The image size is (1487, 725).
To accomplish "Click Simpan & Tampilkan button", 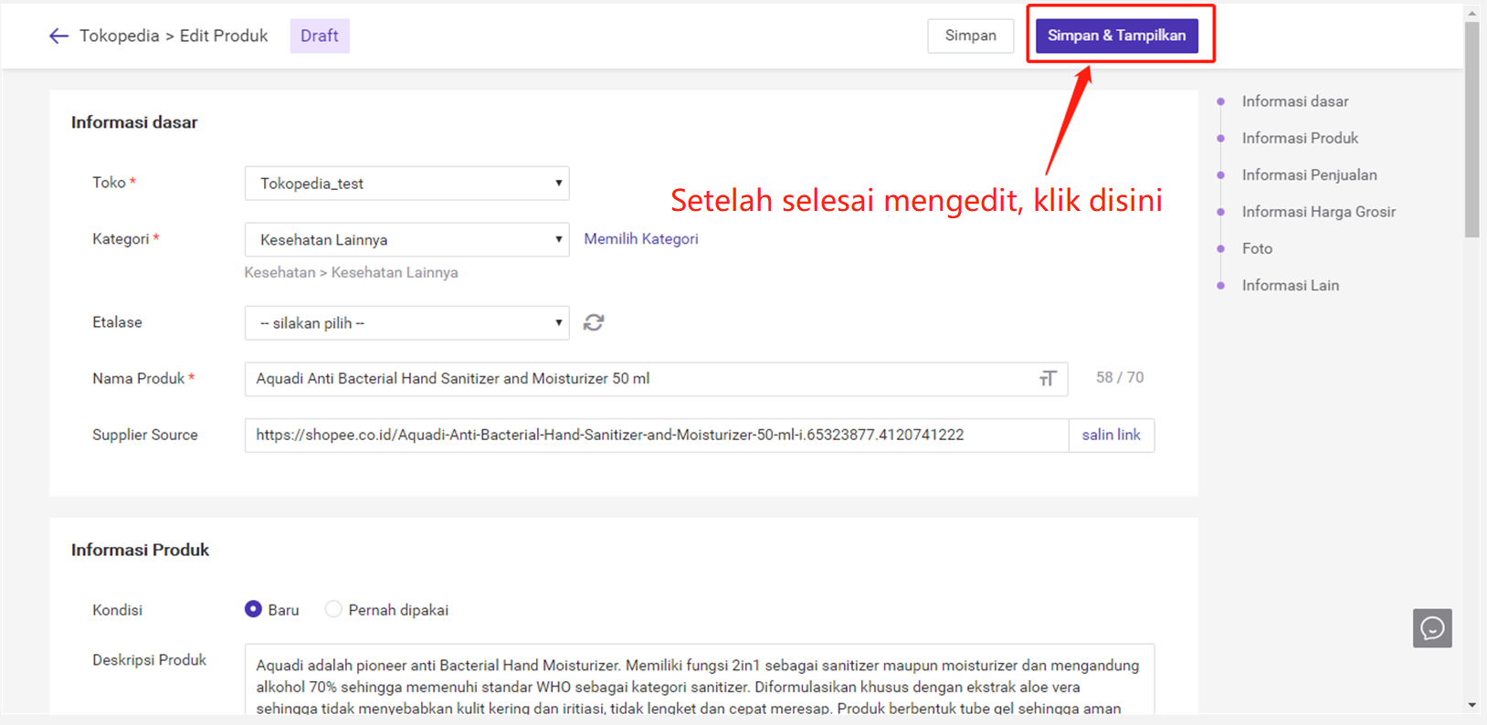I will (1116, 36).
